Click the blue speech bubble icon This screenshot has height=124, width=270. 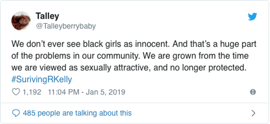tap(16, 113)
